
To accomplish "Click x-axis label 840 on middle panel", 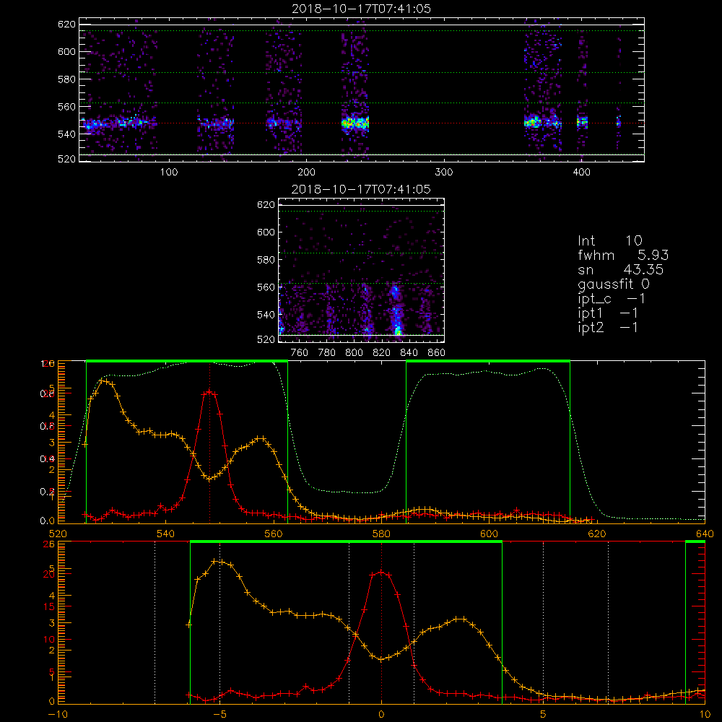I will point(409,353).
